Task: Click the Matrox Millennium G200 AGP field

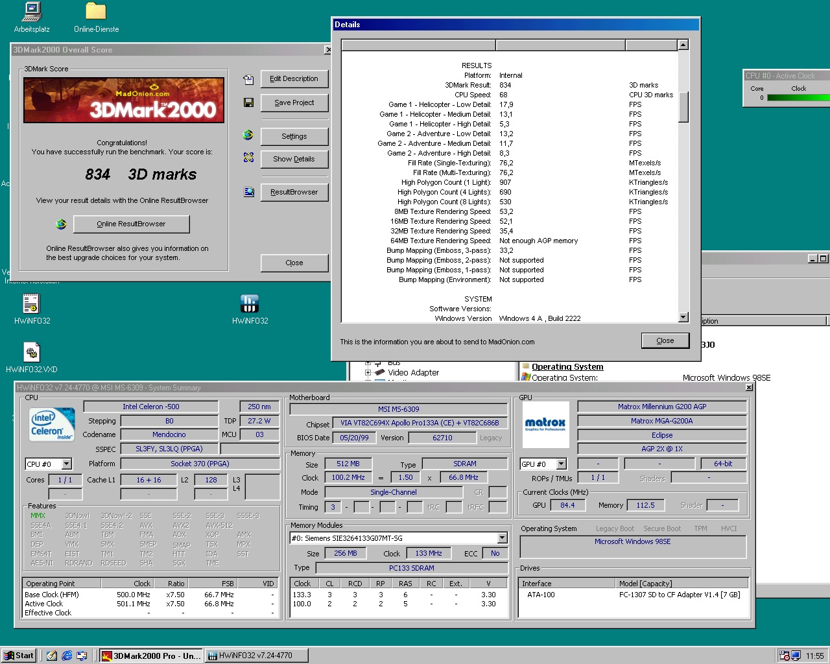Action: [x=662, y=407]
